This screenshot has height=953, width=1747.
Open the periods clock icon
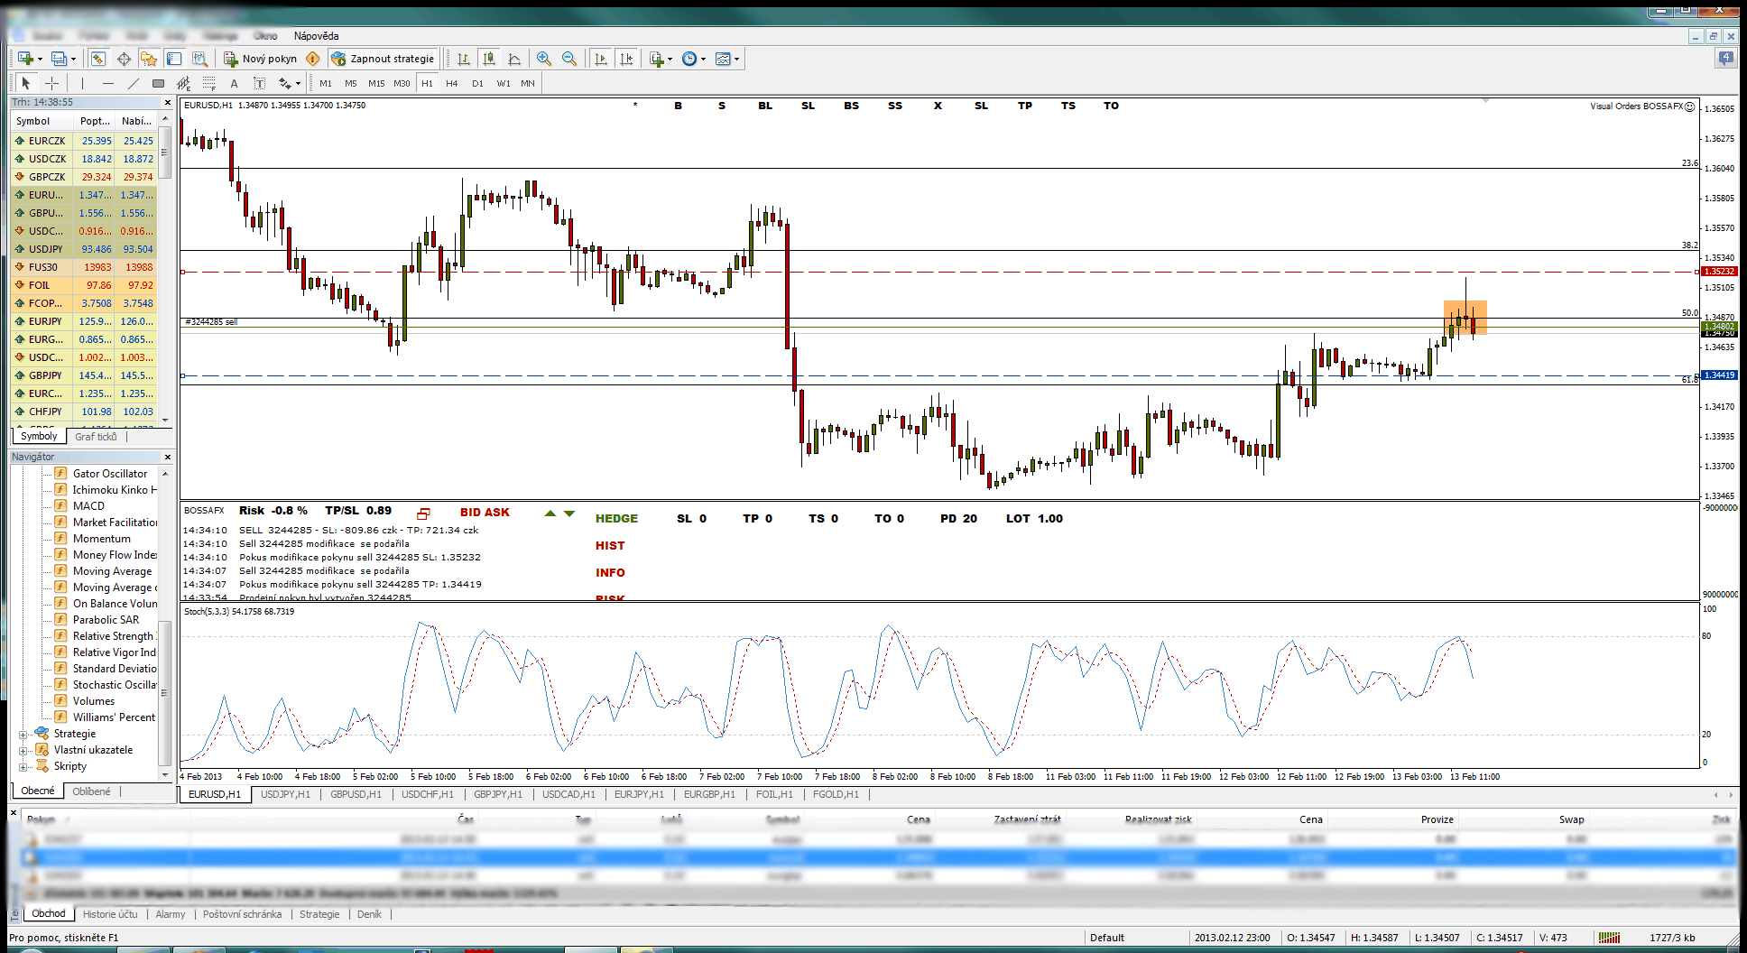(x=689, y=59)
